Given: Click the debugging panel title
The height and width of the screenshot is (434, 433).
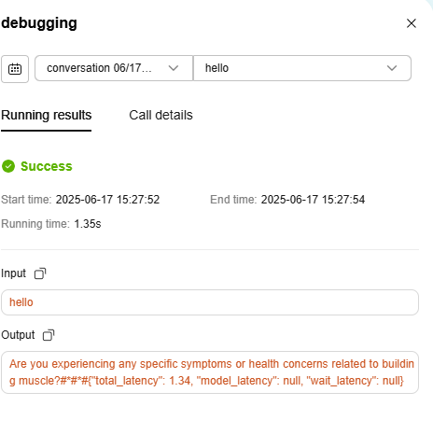Looking at the screenshot, I should 39,23.
